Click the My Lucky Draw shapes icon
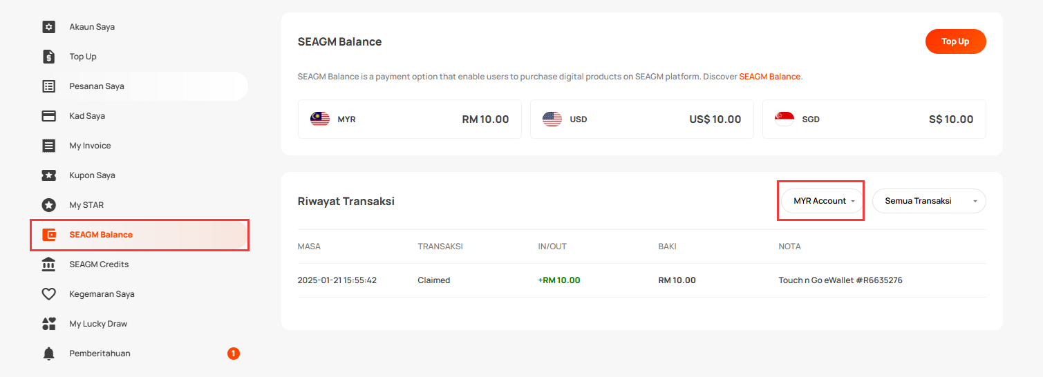1043x377 pixels. click(x=48, y=324)
